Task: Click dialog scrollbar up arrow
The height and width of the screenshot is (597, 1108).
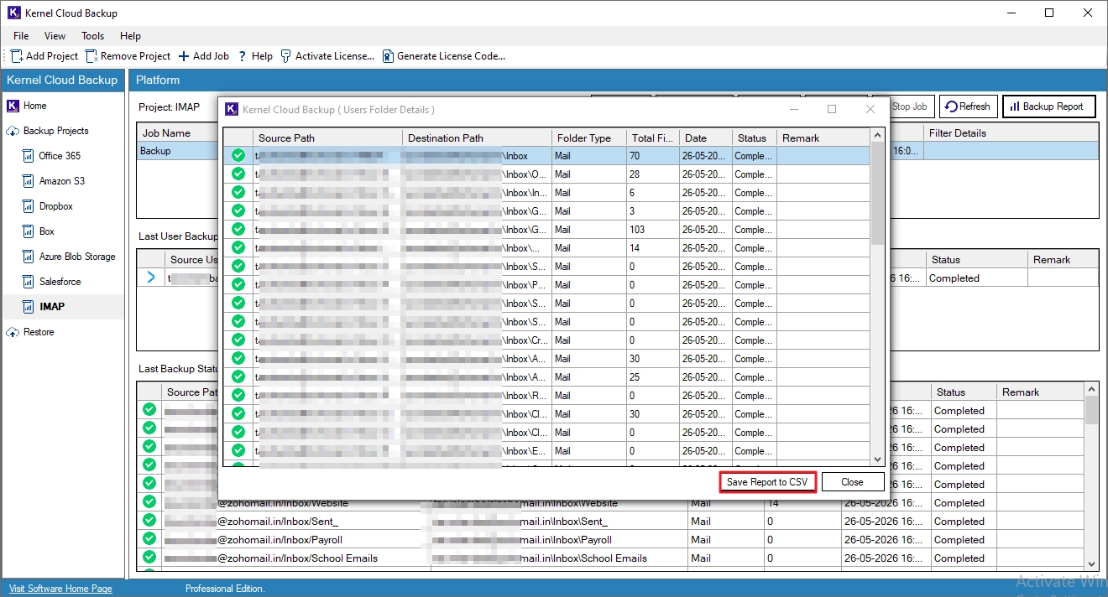Action: (x=878, y=136)
